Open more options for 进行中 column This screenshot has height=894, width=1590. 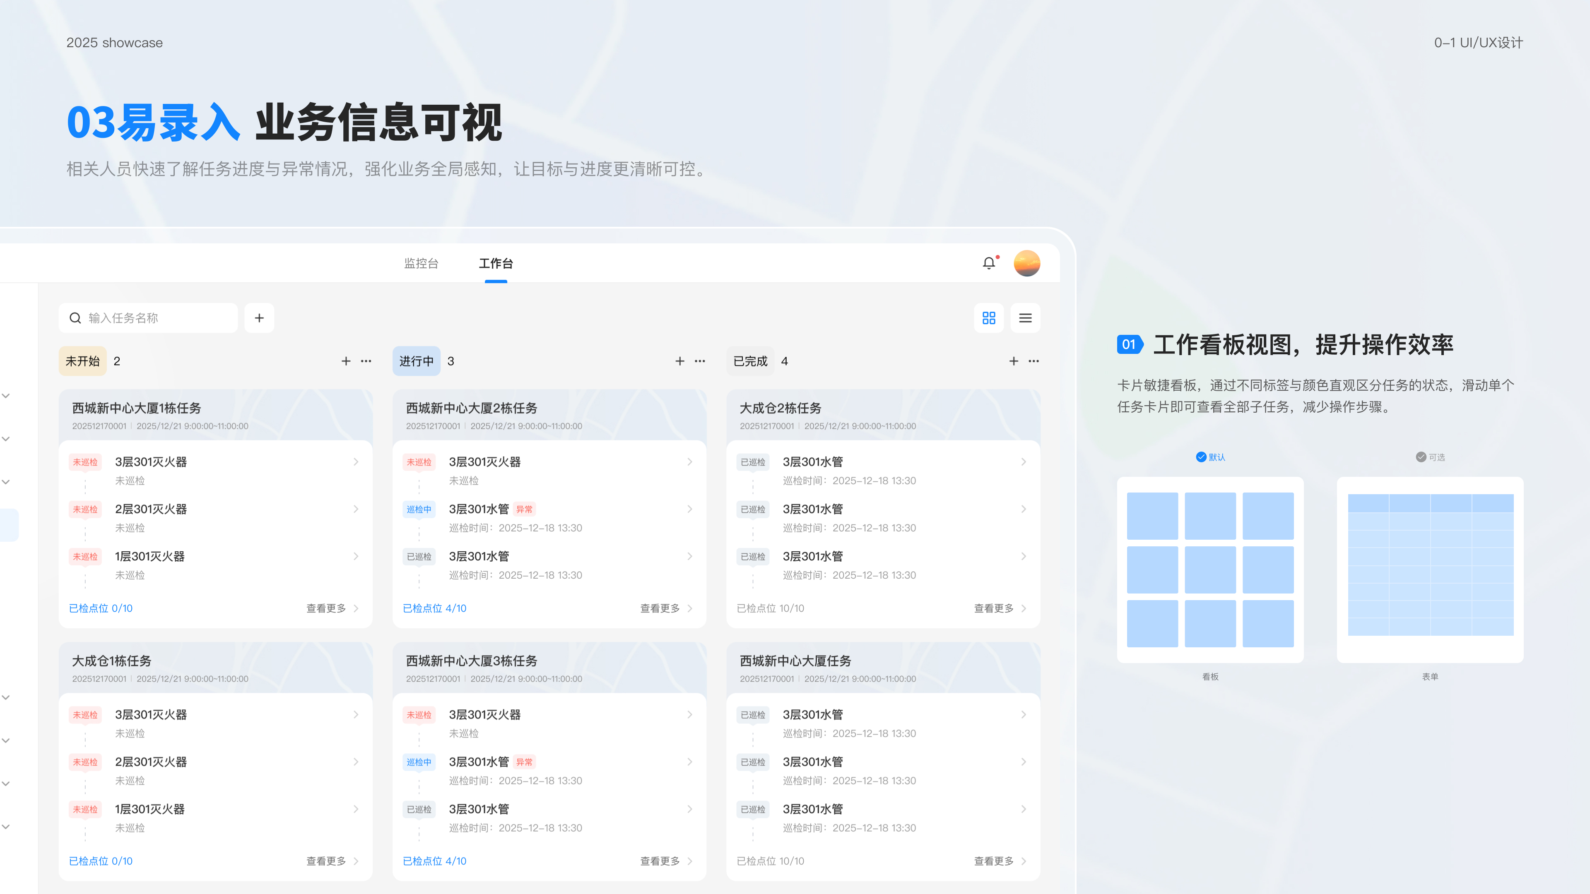coord(700,361)
